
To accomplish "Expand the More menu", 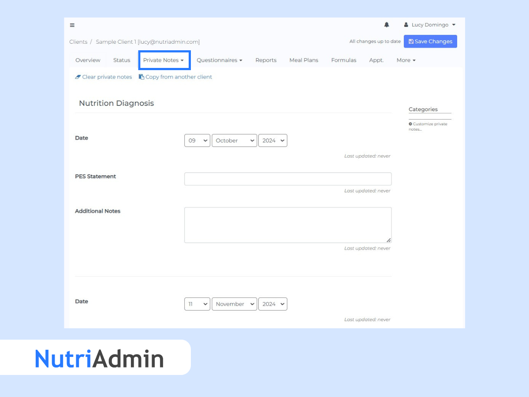I will click(x=406, y=60).
